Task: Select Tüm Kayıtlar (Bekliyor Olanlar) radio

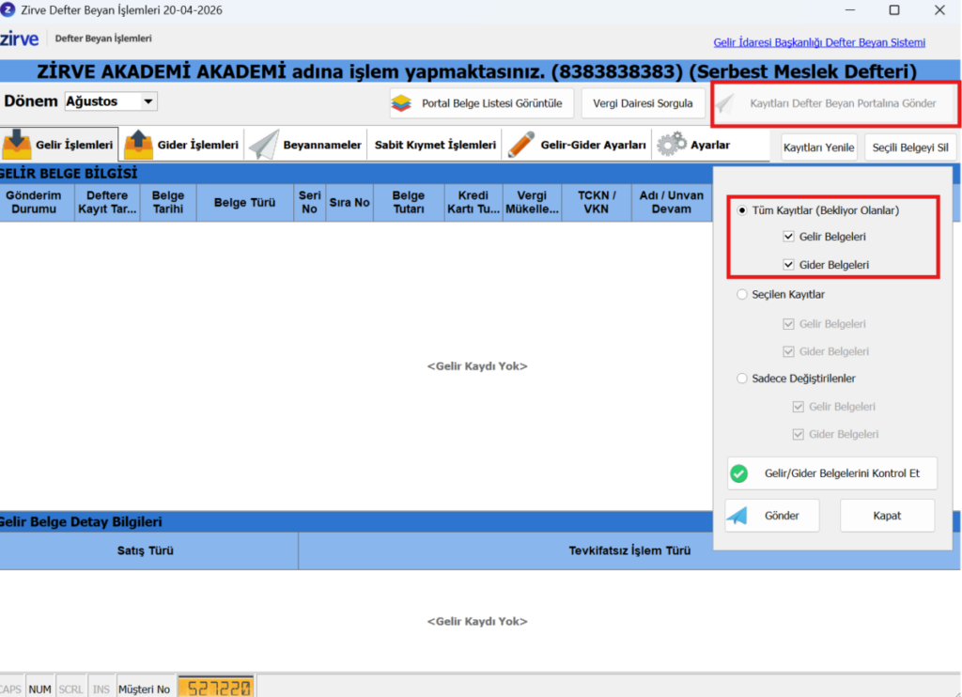Action: 742,210
